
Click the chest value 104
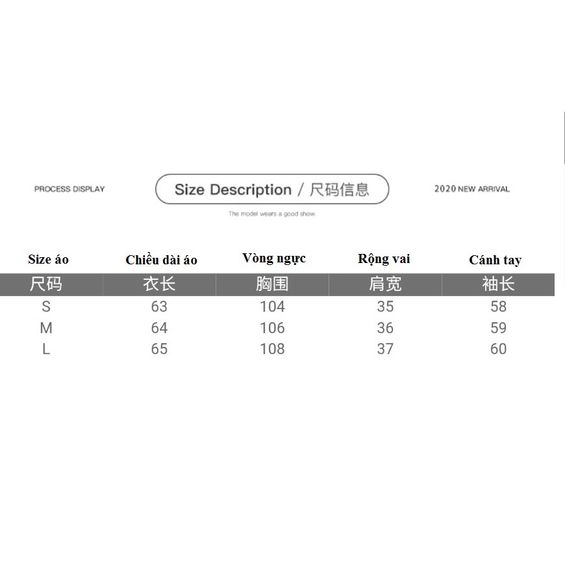point(272,307)
